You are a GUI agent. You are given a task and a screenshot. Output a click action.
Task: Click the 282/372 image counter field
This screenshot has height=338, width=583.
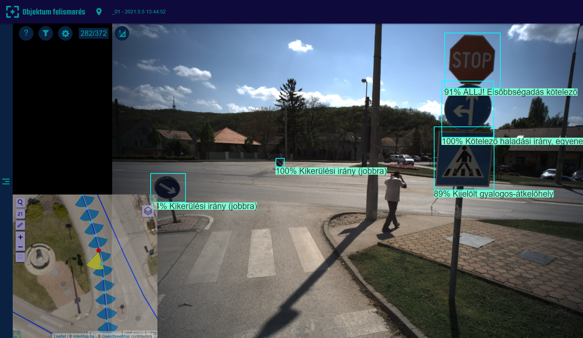[94, 33]
